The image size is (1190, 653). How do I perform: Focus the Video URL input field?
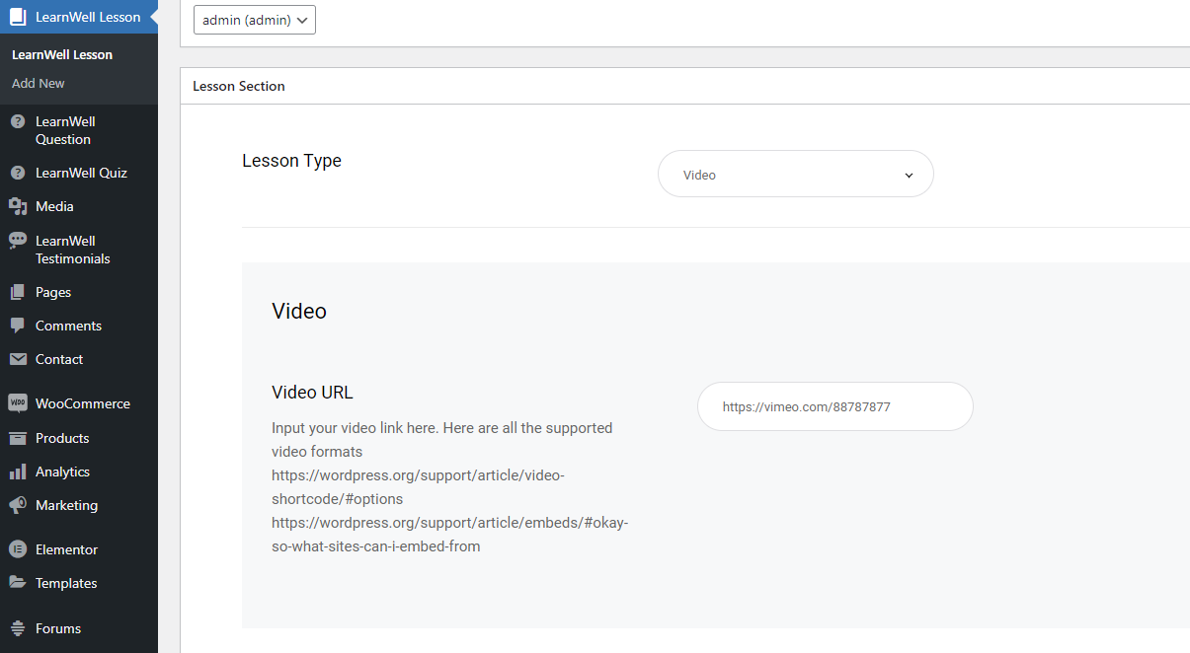pos(835,406)
